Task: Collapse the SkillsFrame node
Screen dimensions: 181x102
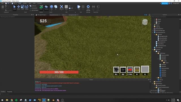Action: point(156,53)
